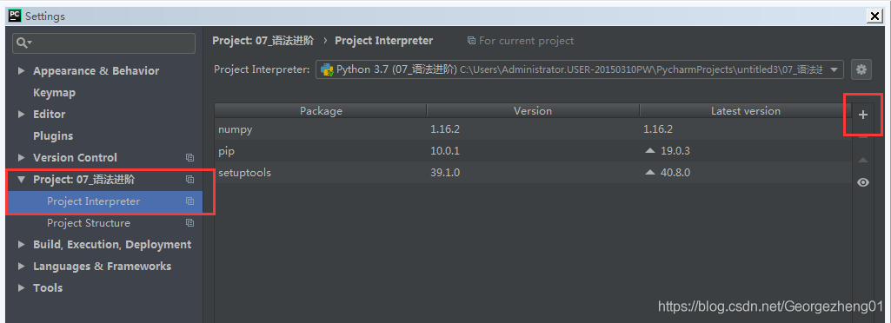Screen dimensions: 891x323
Task: Select the numpy package row
Action: click(x=533, y=129)
